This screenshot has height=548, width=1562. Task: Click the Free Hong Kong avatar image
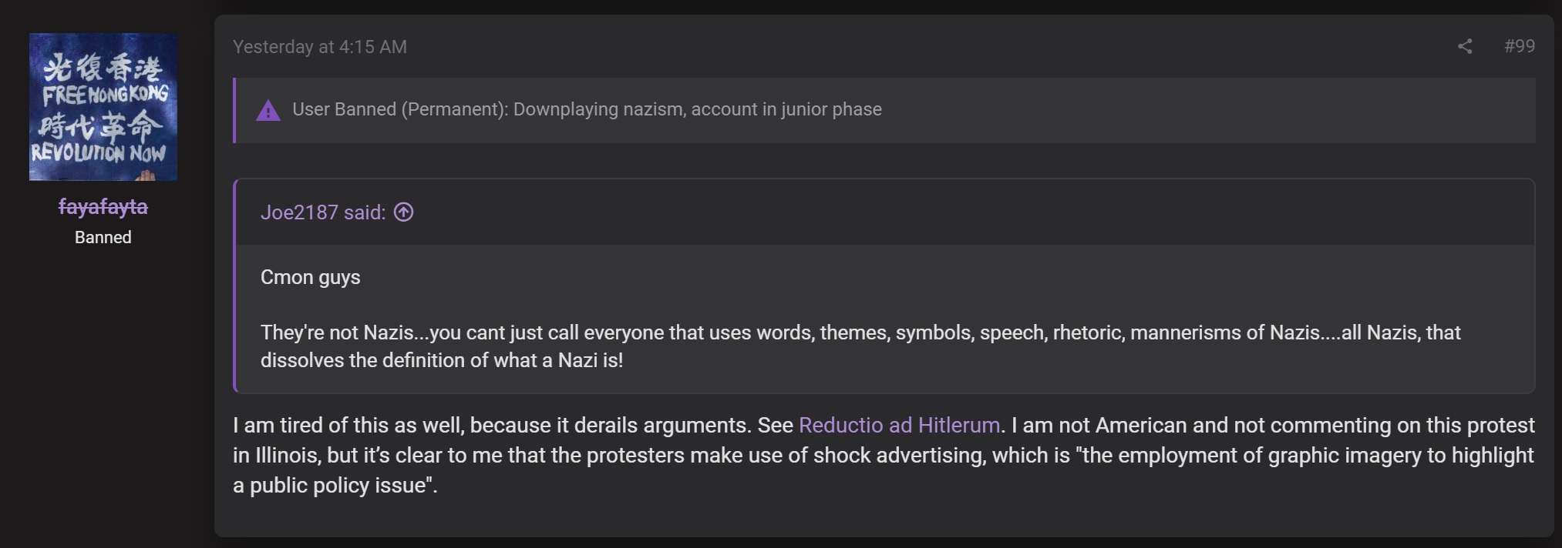click(x=103, y=106)
